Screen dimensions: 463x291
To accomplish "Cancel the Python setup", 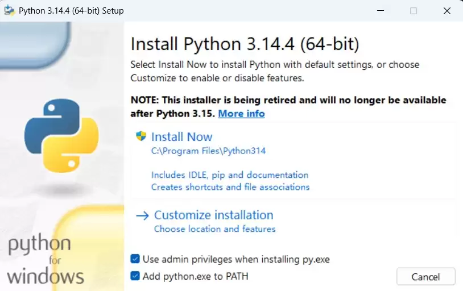I will pyautogui.click(x=426, y=277).
